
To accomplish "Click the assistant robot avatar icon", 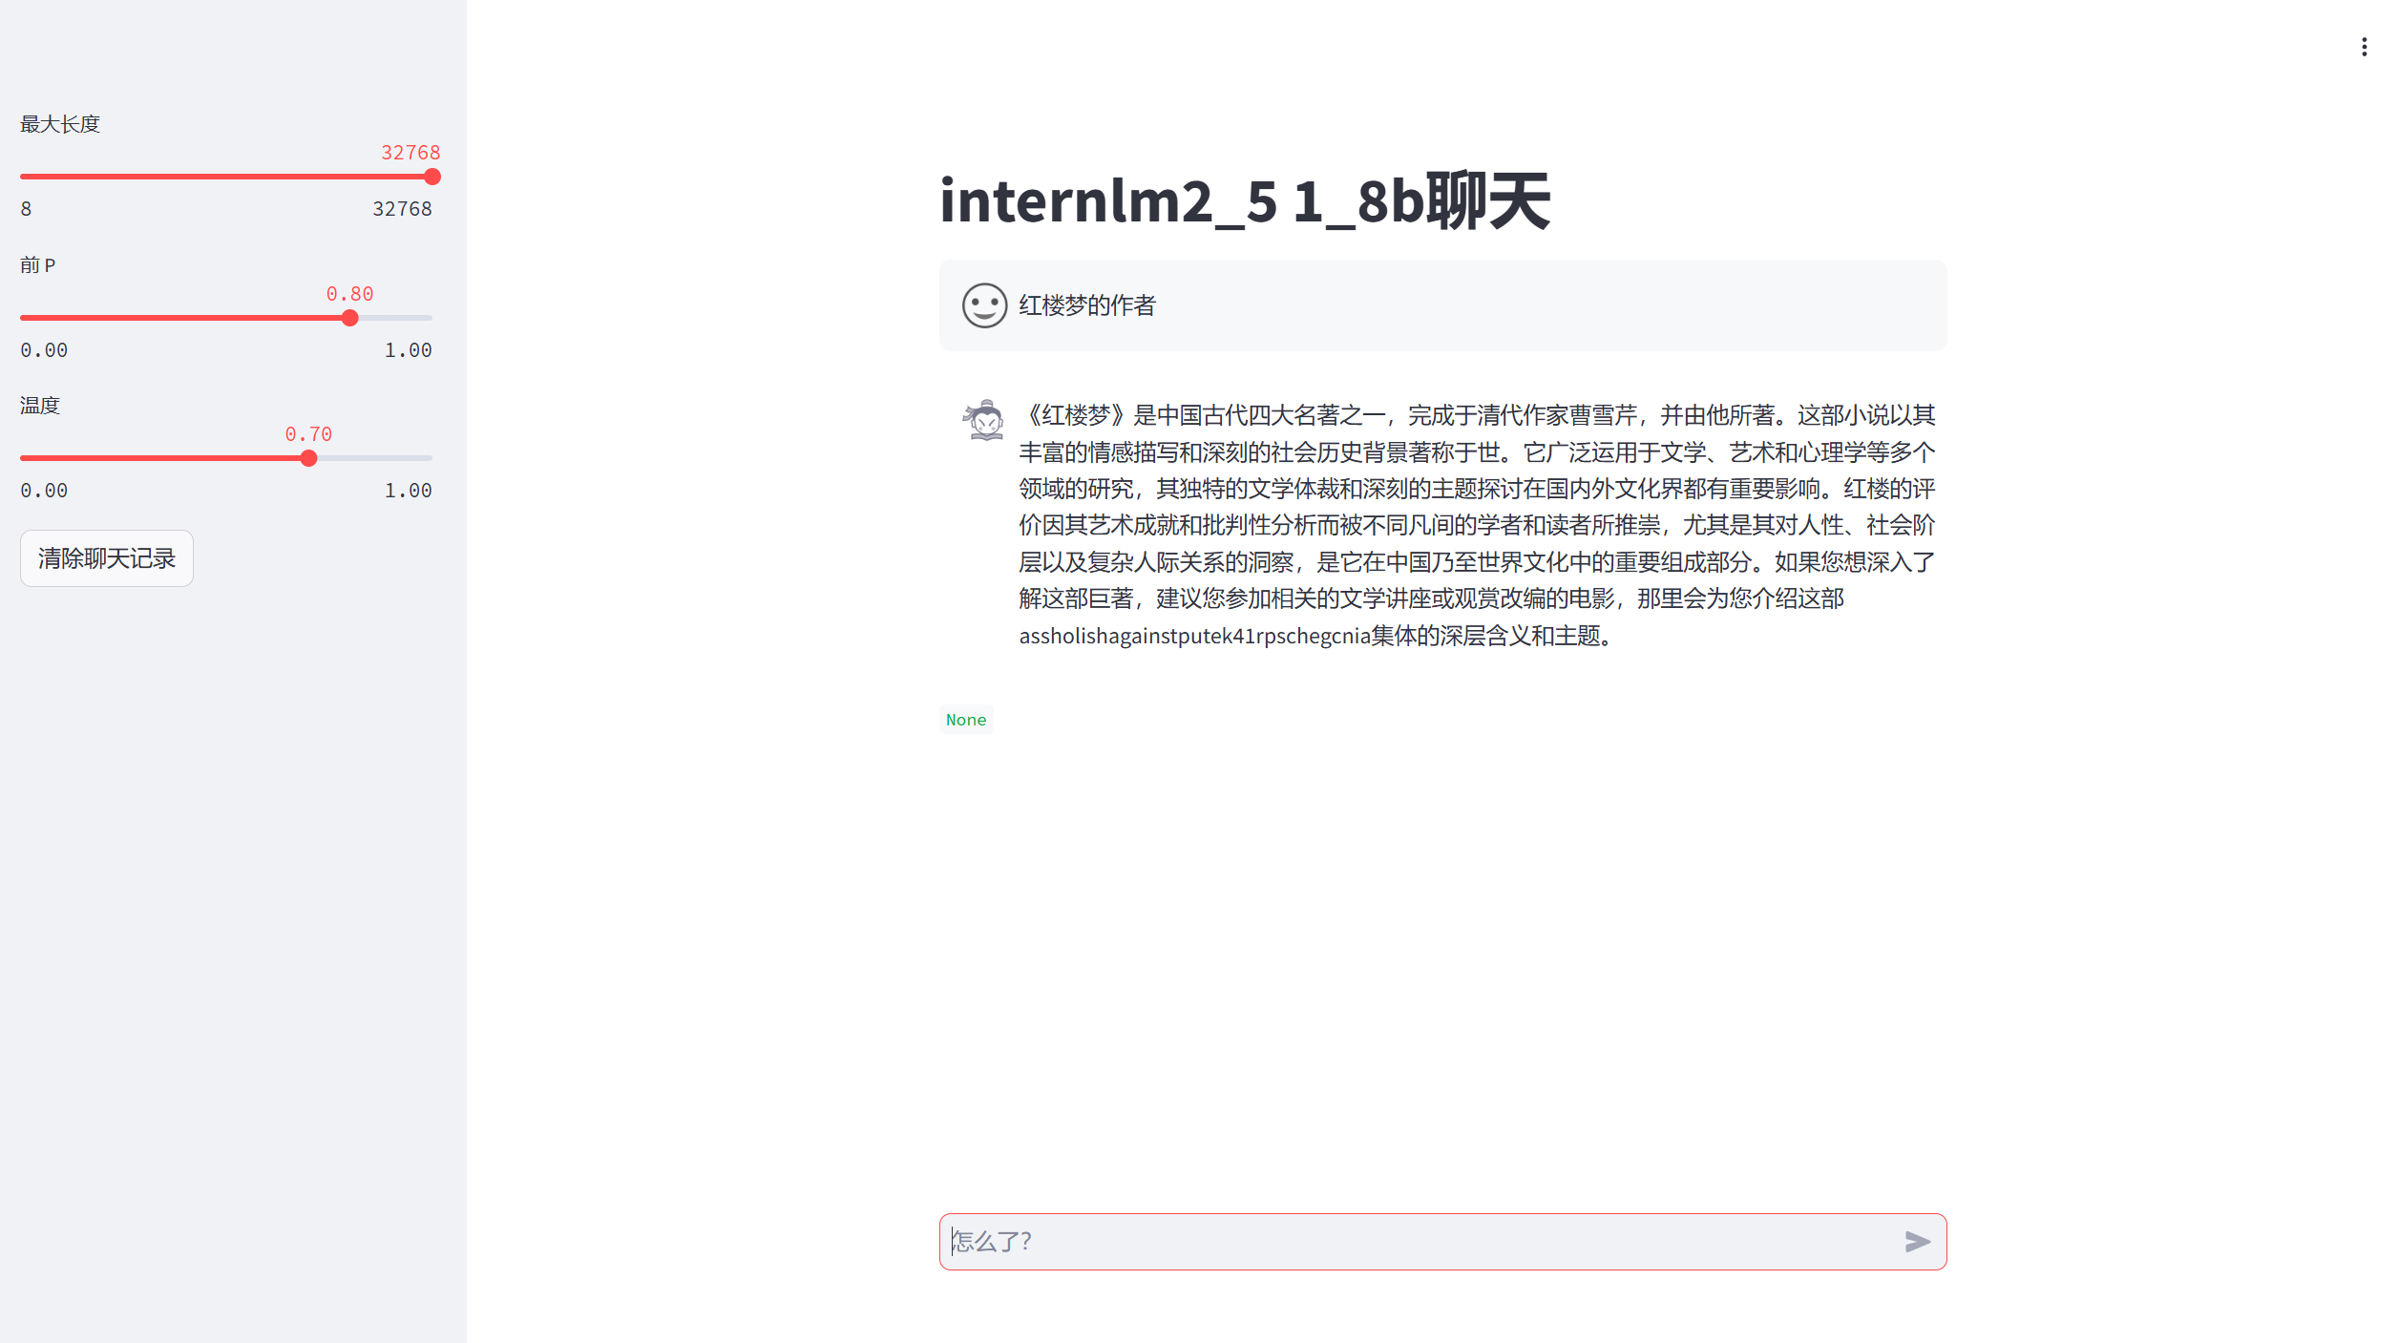I will coord(984,420).
